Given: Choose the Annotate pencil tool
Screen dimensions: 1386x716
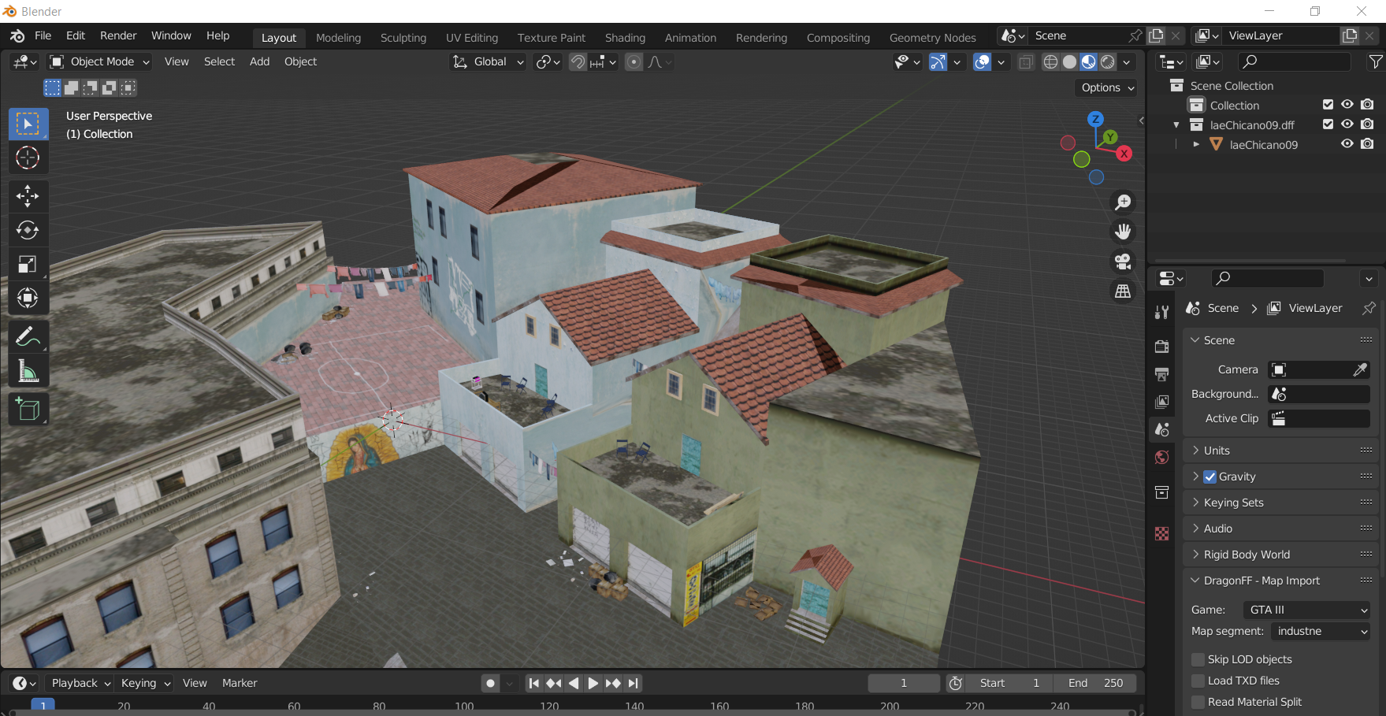Looking at the screenshot, I should pyautogui.click(x=28, y=337).
